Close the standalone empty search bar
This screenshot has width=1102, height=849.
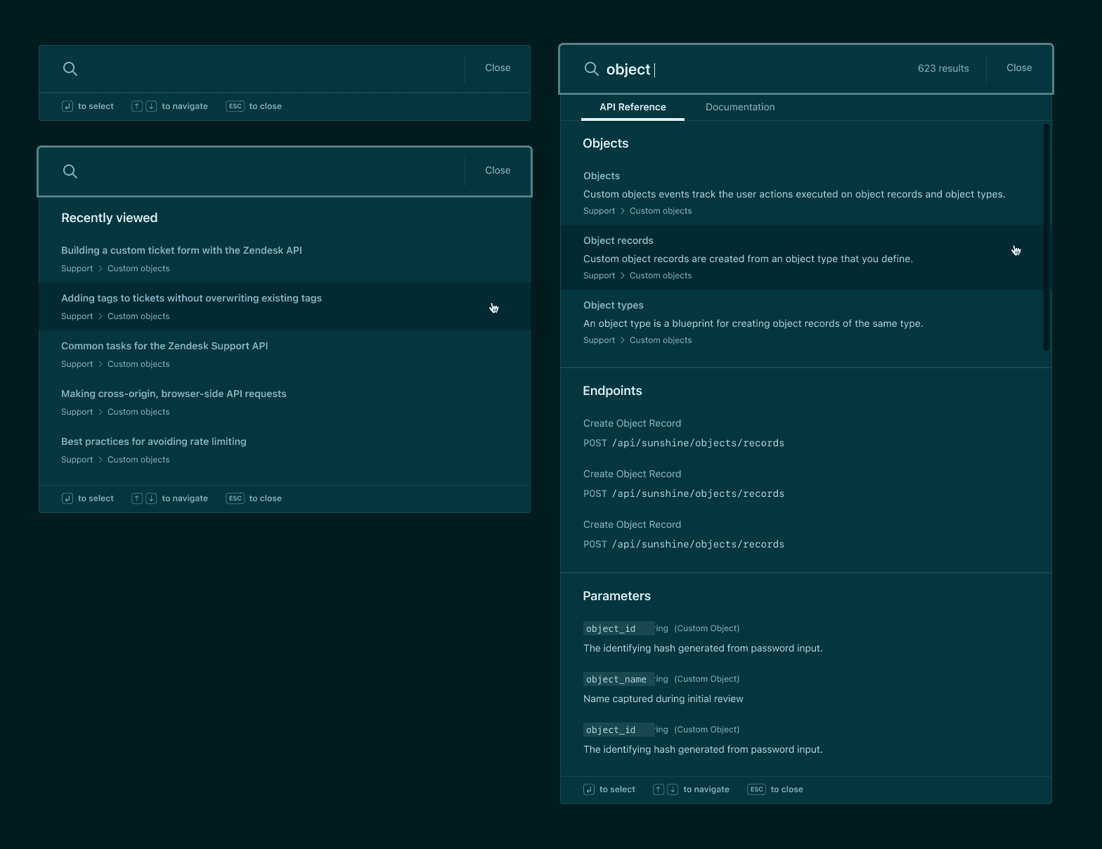[498, 68]
